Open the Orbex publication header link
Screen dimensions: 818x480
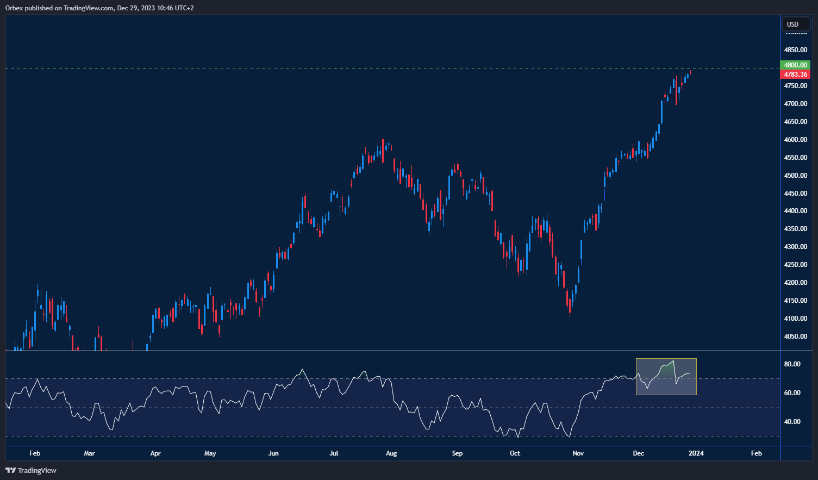[99, 8]
